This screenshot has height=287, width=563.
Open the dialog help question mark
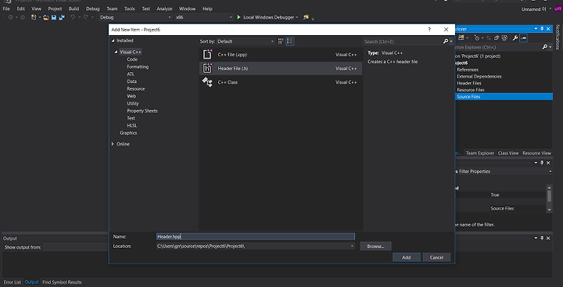pos(429,30)
